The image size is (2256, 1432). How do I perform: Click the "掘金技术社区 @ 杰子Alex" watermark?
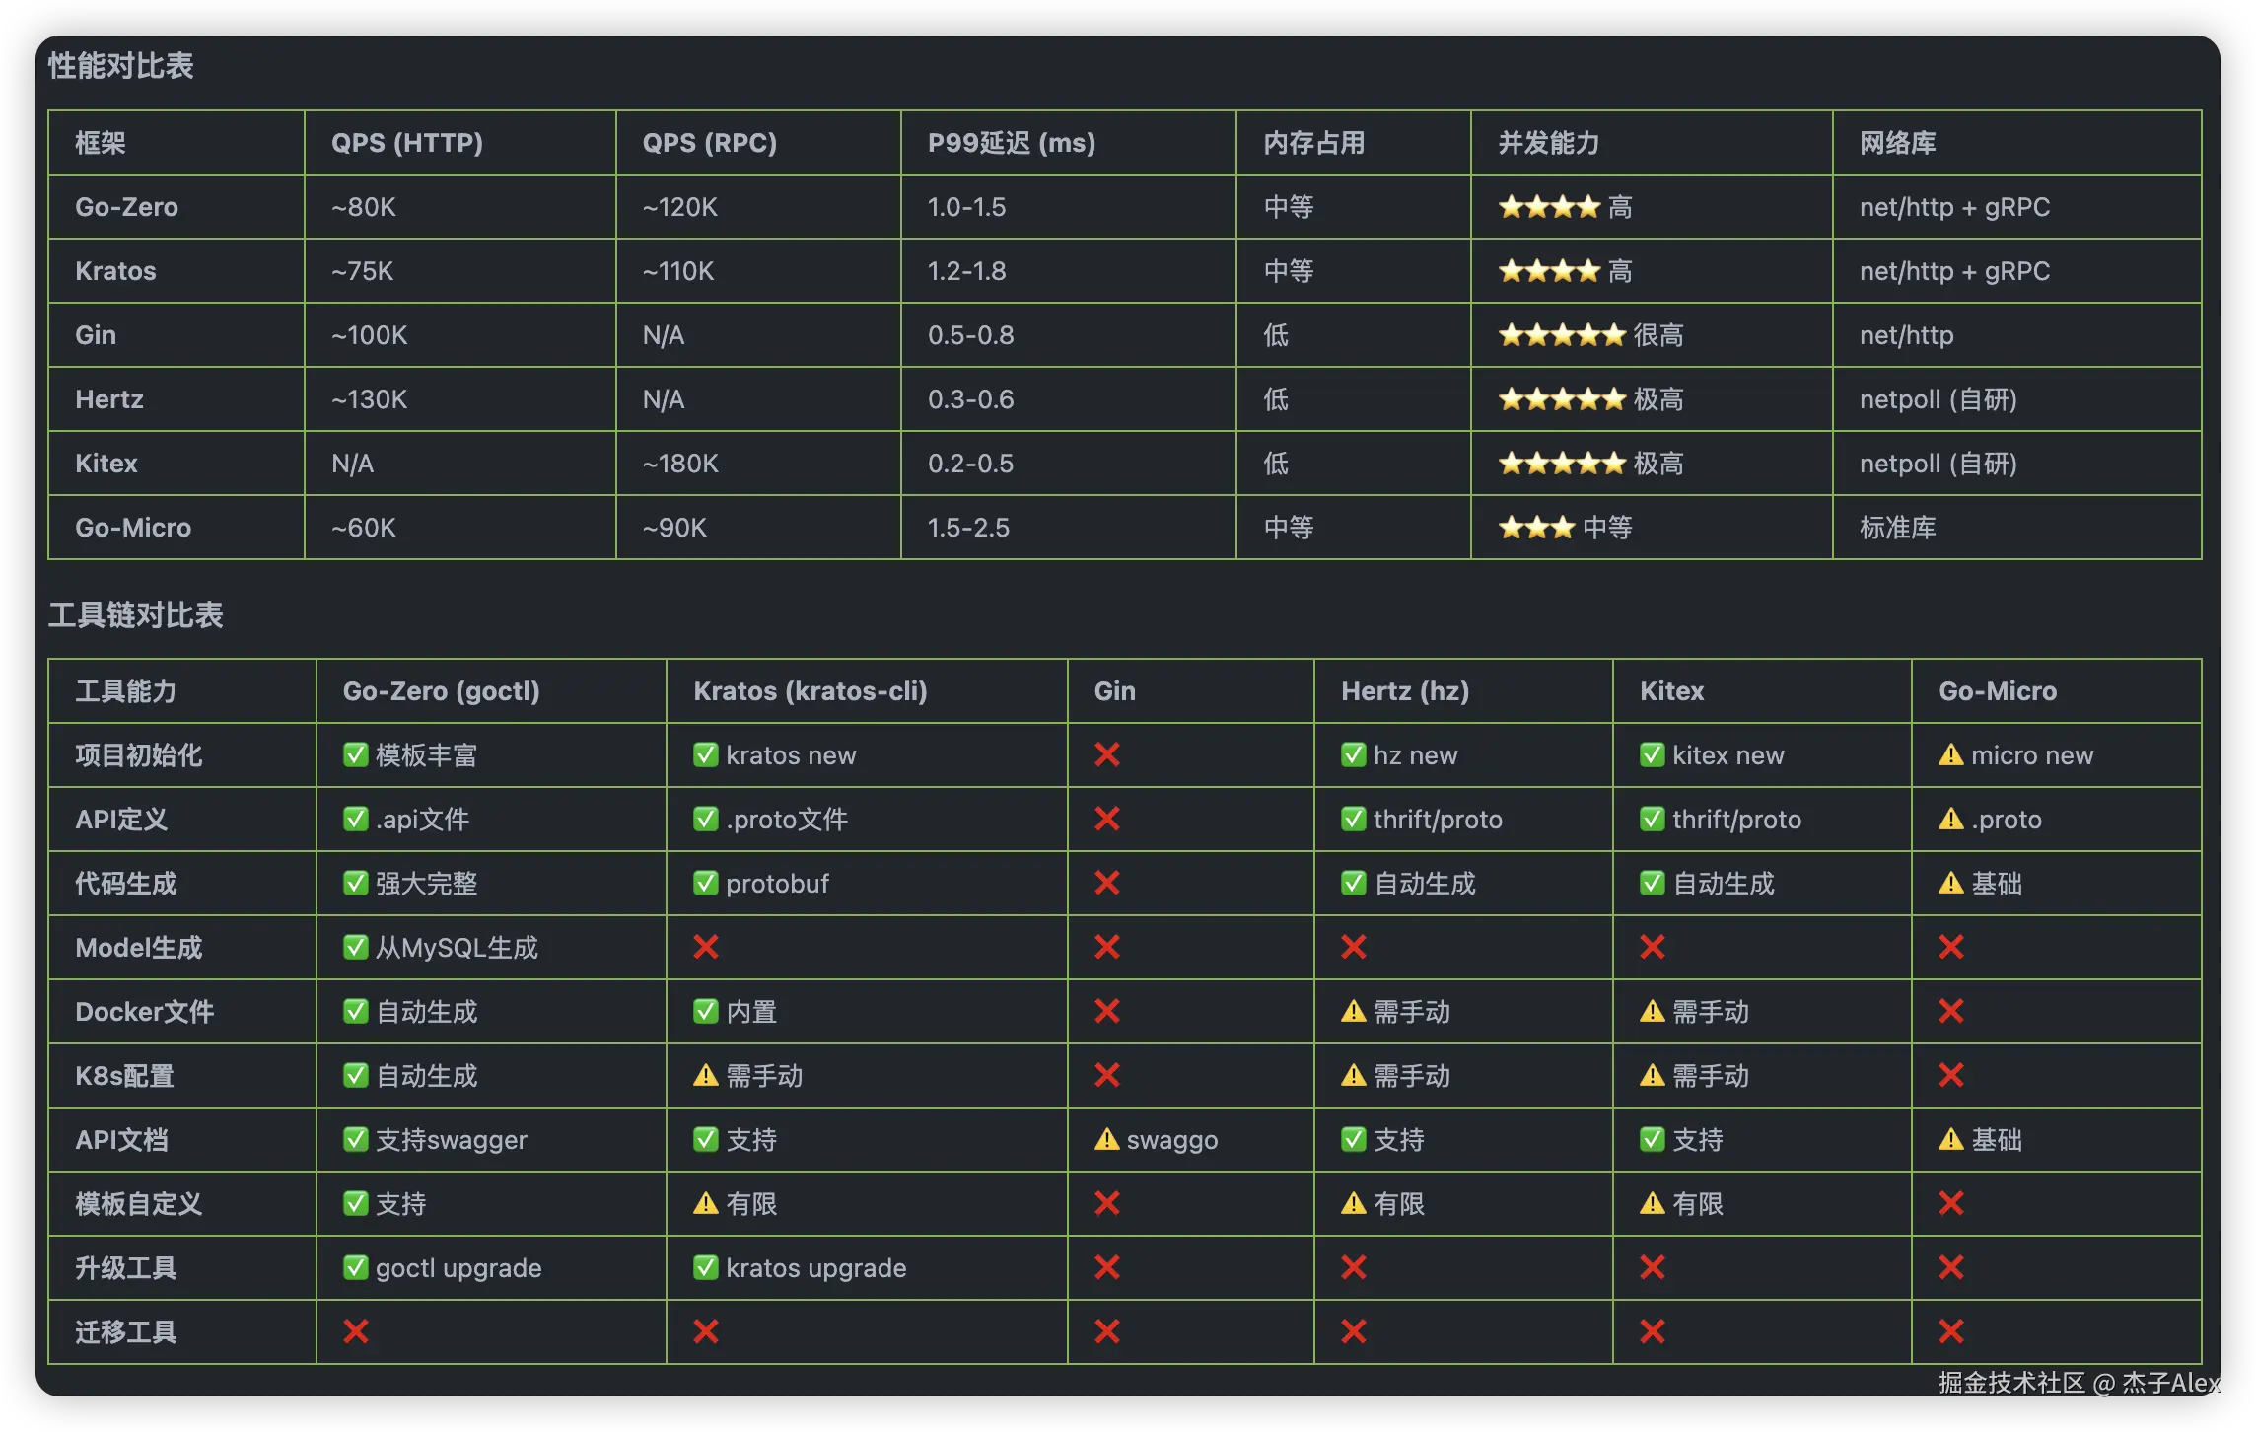(2079, 1383)
